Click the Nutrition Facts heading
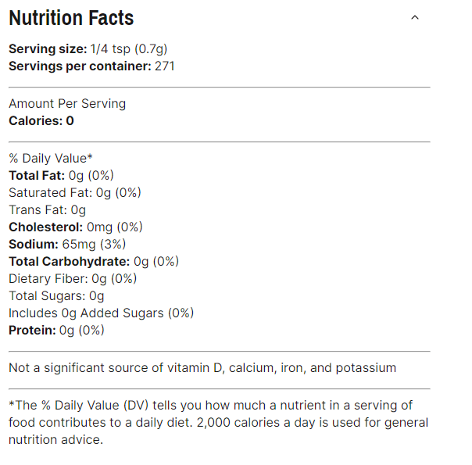 pos(71,18)
